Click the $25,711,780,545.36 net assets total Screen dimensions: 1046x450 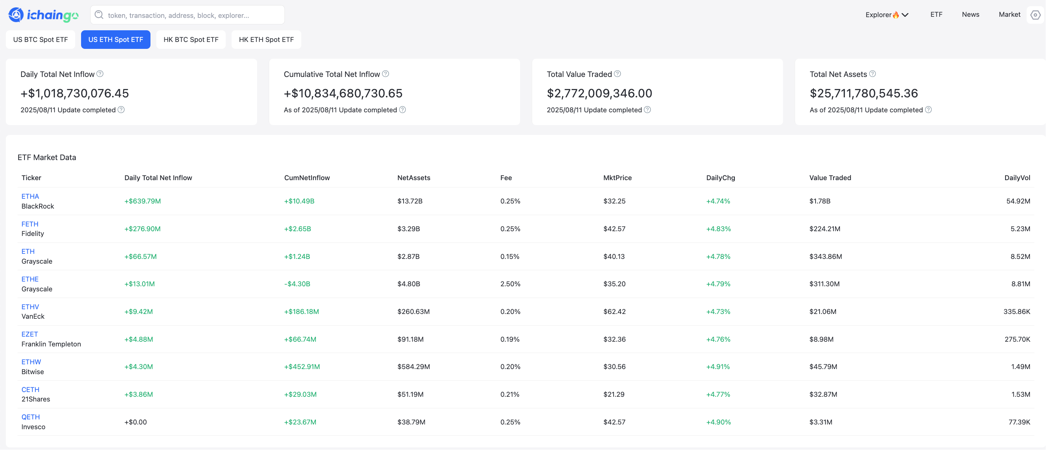864,93
